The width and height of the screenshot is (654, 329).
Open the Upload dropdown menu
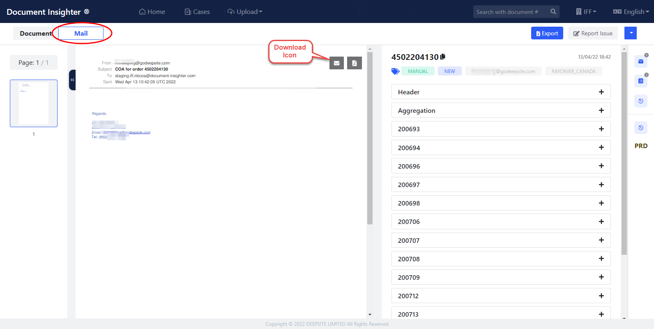[x=245, y=12]
